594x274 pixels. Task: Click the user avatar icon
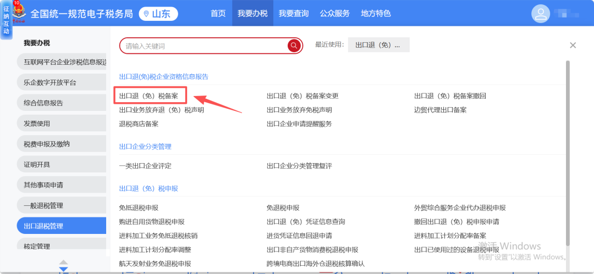[541, 14]
